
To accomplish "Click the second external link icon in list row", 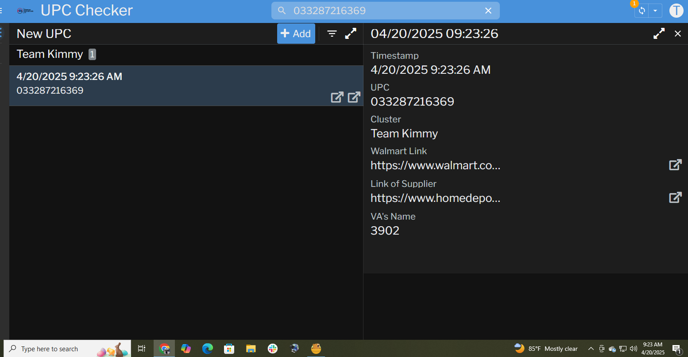I will point(354,97).
